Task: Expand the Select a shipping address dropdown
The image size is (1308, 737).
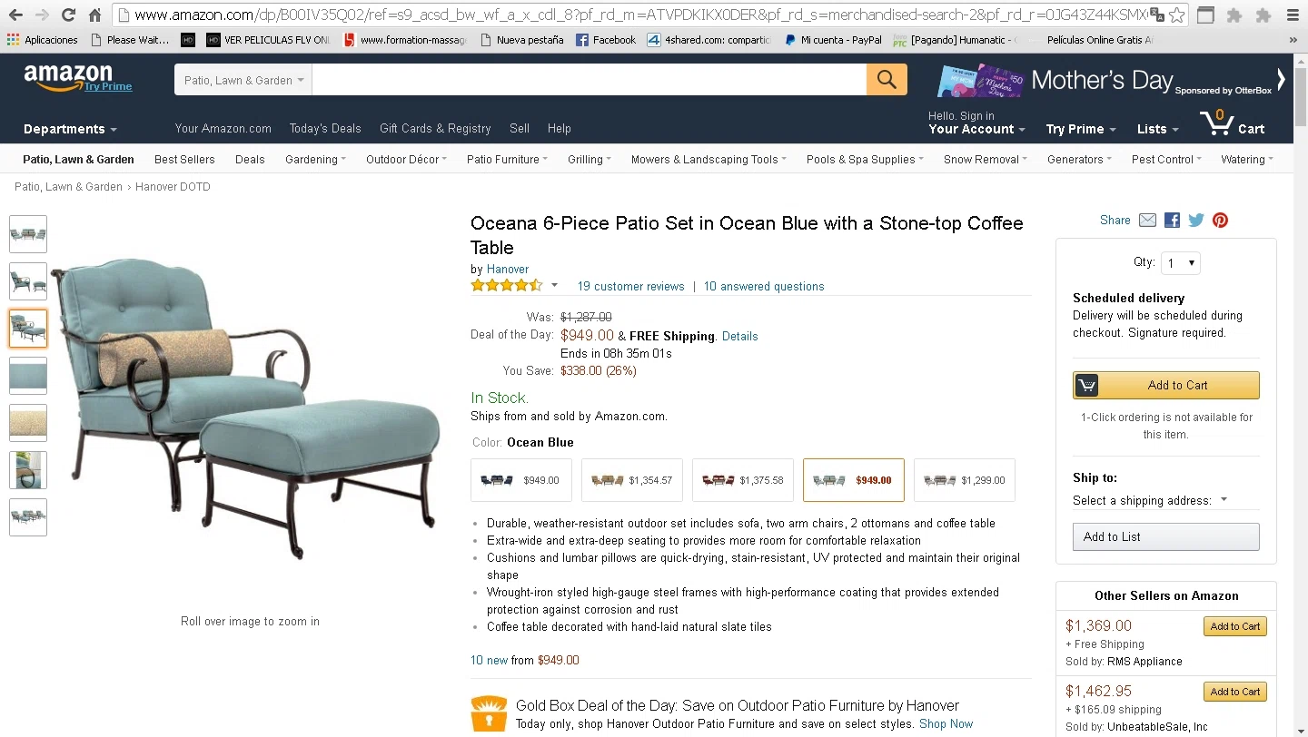Action: tap(1150, 500)
